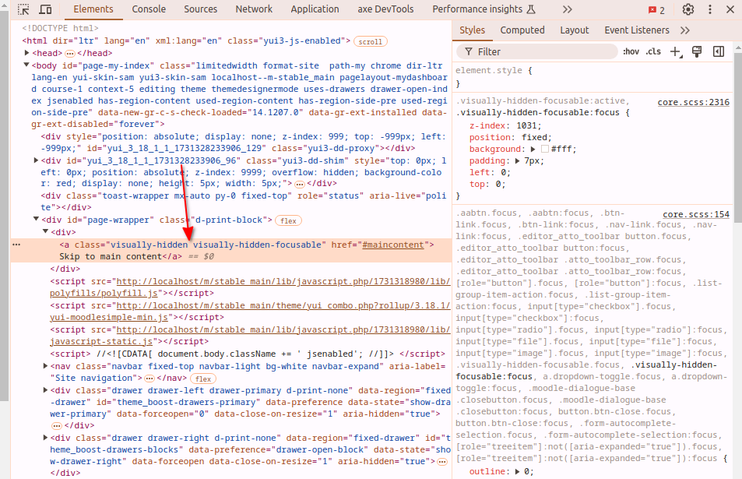The image size is (742, 479).
Task: Click the z-index value 1031
Action: click(x=526, y=126)
